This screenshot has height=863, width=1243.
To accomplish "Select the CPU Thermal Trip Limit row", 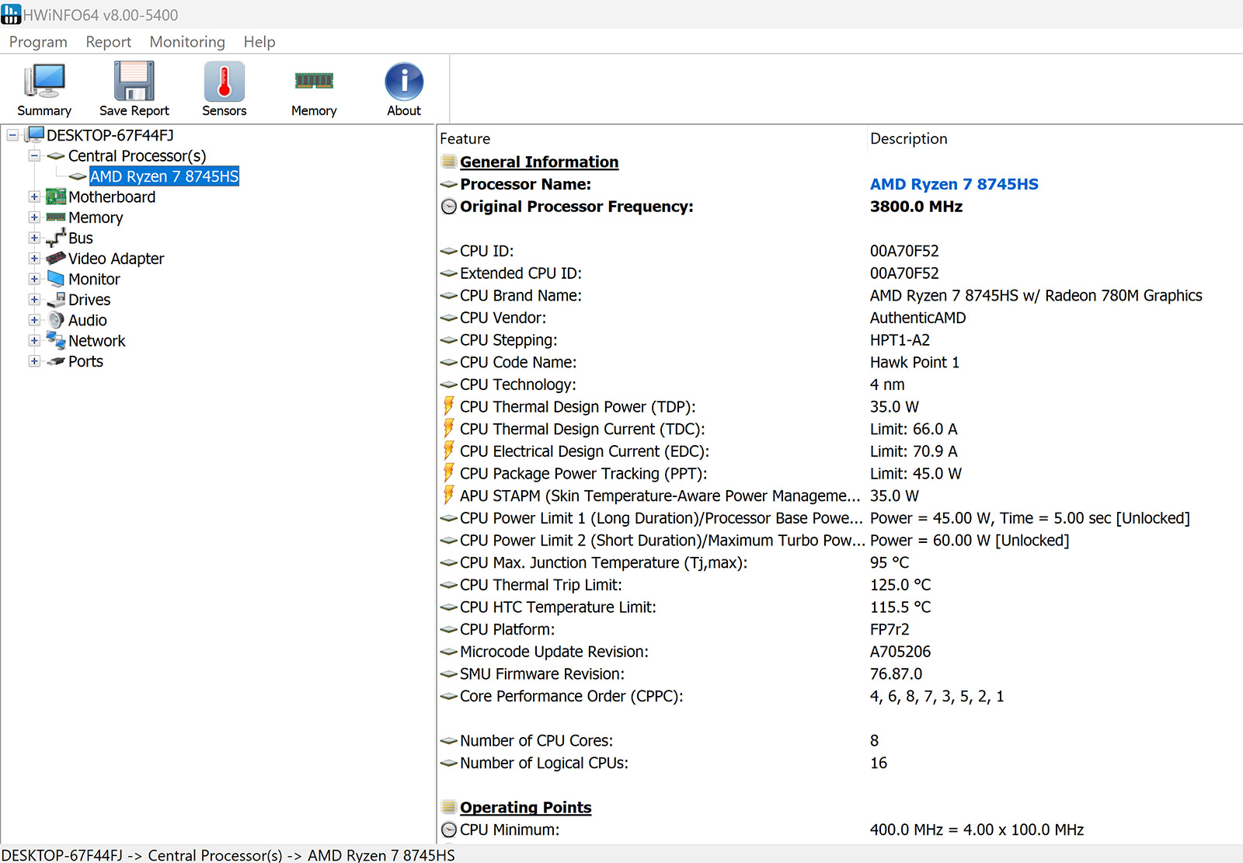I will 839,585.
